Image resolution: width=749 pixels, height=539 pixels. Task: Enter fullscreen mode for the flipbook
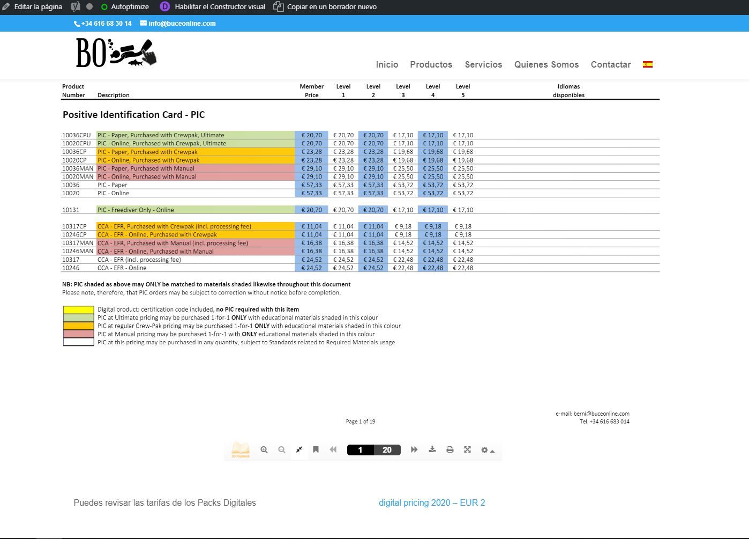click(467, 449)
